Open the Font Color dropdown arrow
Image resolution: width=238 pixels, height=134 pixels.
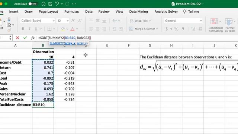[77, 29]
